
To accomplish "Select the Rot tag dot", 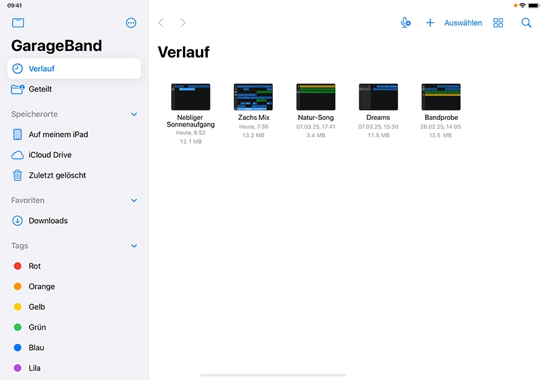I will [17, 266].
